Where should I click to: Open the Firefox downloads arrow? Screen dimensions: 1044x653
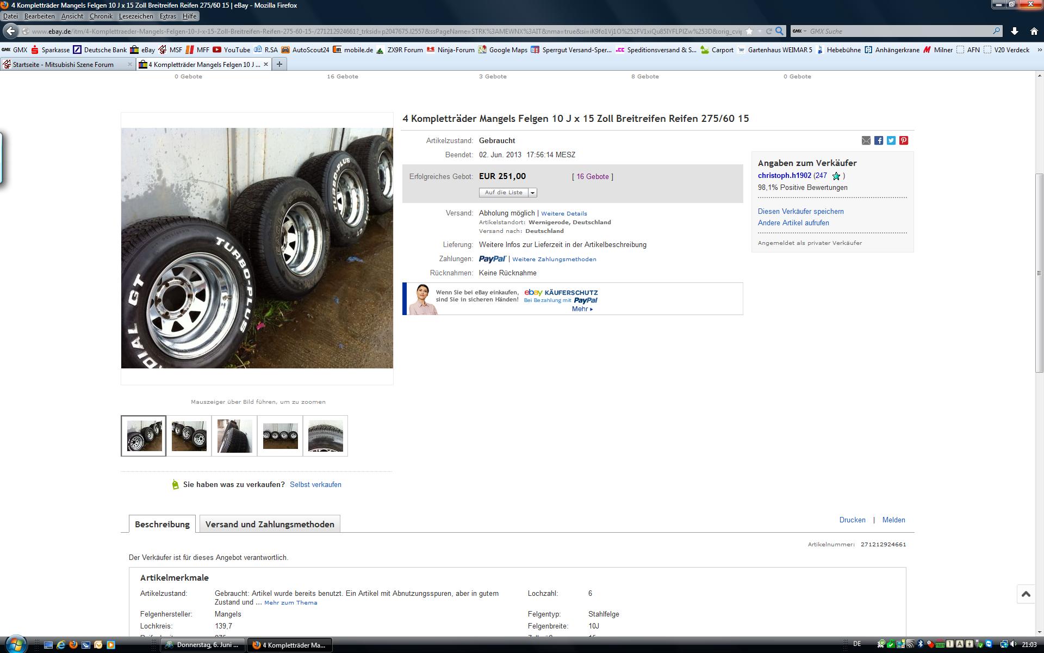(1015, 32)
